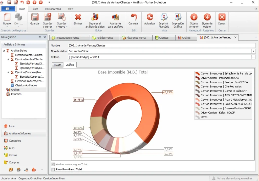Image resolution: width=259 pixels, height=181 pixels.
Task: Open the Herramientas ribbon tab
Action: [53, 9]
